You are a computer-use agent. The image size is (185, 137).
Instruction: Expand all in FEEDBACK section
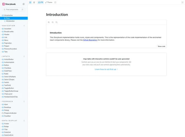coord(24,101)
